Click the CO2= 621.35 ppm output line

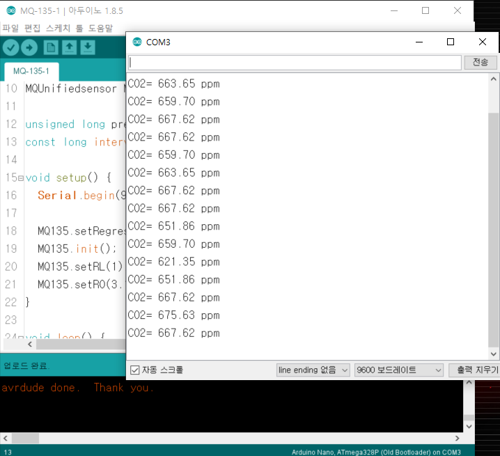tap(174, 262)
